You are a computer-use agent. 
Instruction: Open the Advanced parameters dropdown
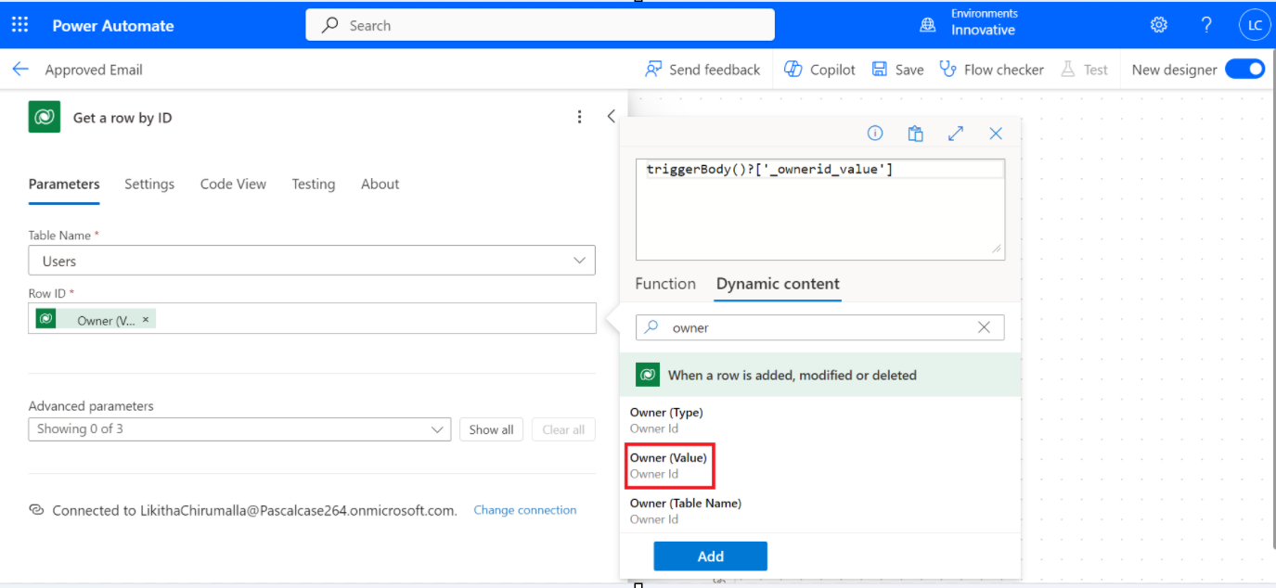pyautogui.click(x=437, y=429)
